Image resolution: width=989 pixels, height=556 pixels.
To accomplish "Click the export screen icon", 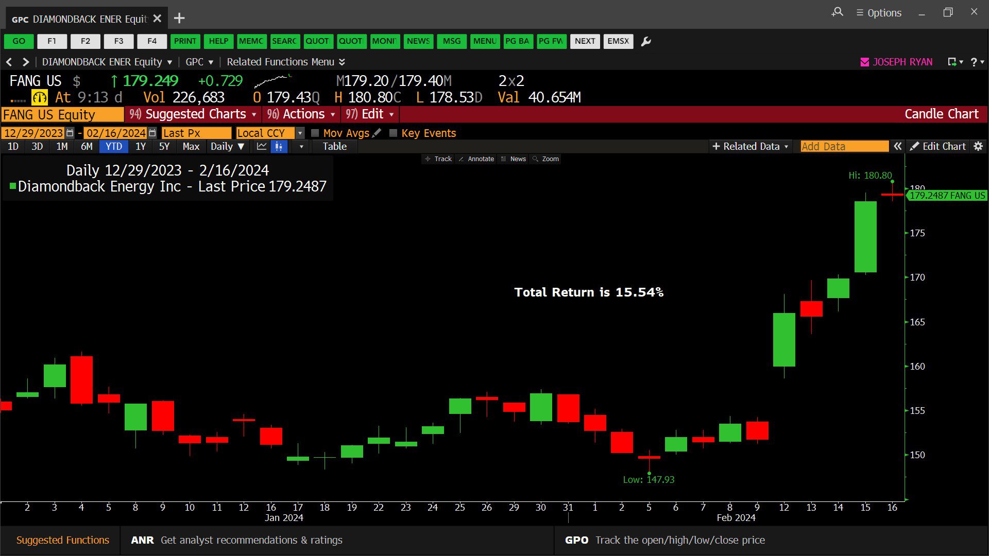I will point(952,62).
